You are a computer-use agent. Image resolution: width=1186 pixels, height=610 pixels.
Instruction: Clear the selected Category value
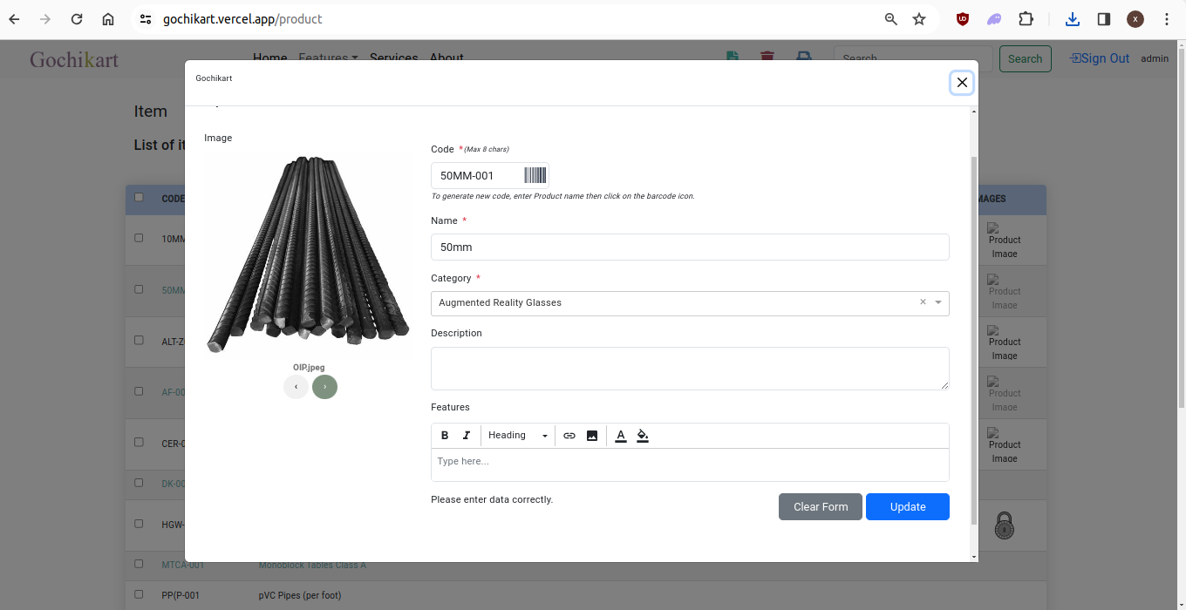pos(923,302)
